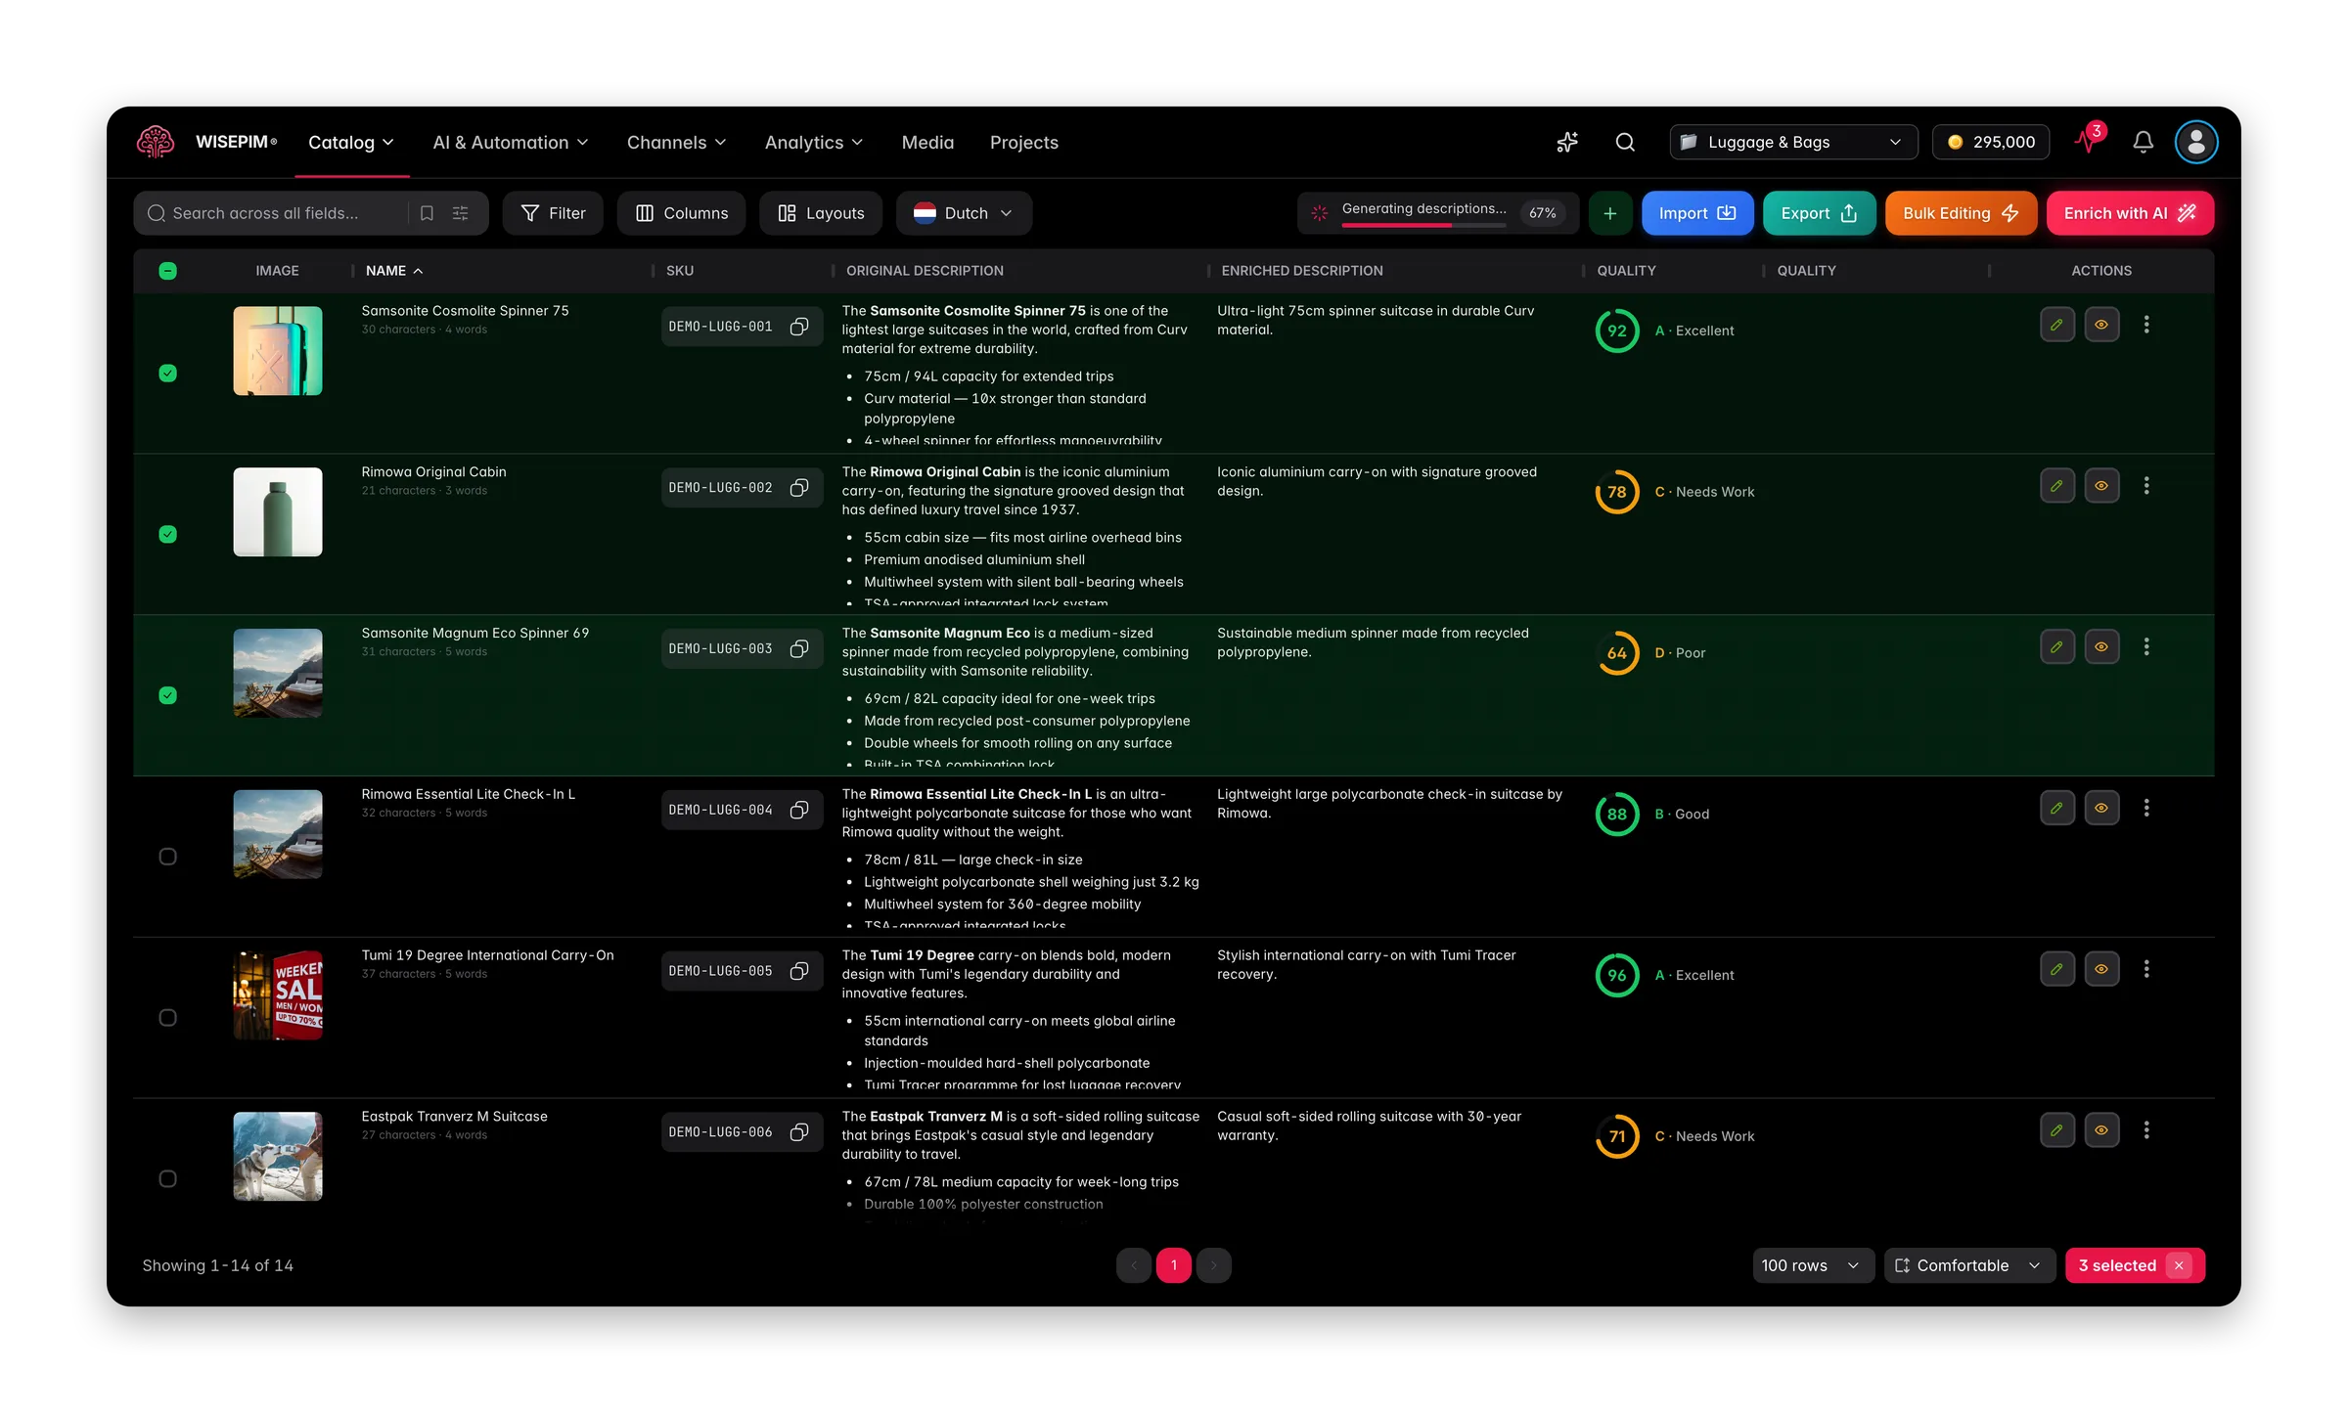
Task: Deselect Rimowa Original Cabin checkbox
Action: coord(167,535)
